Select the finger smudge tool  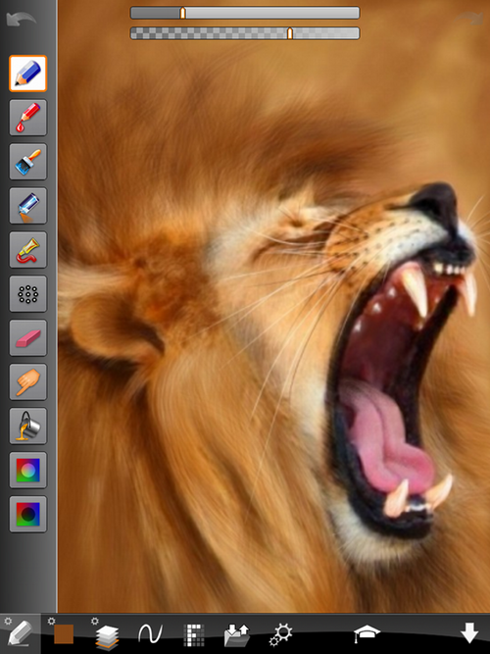28,382
